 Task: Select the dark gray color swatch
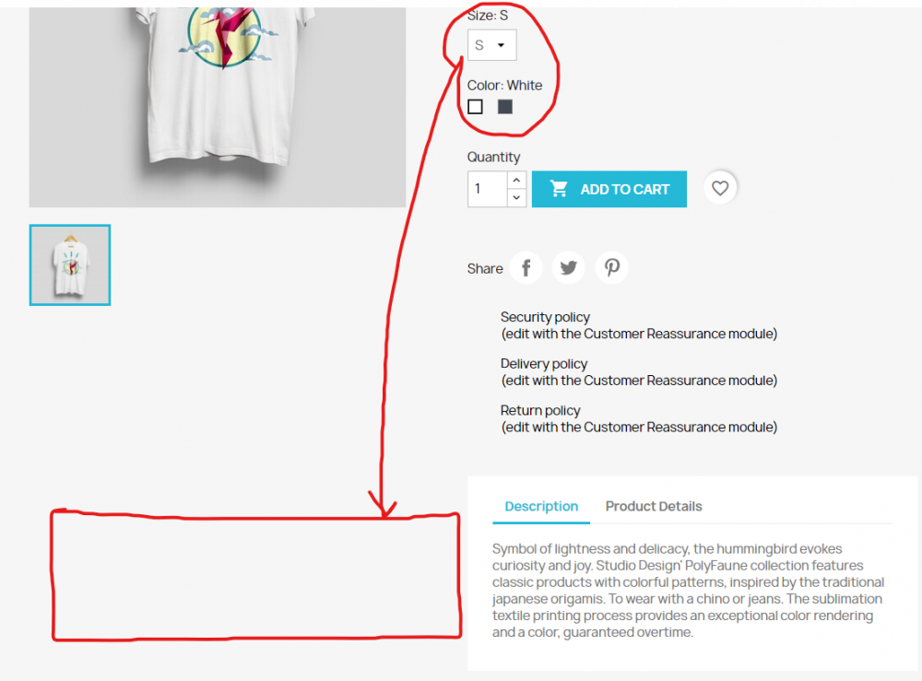click(505, 106)
